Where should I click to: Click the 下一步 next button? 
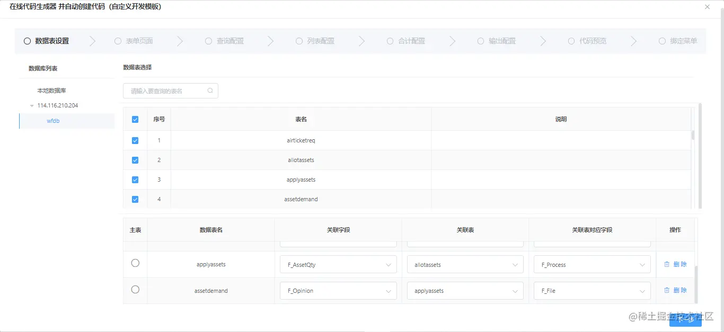[685, 319]
